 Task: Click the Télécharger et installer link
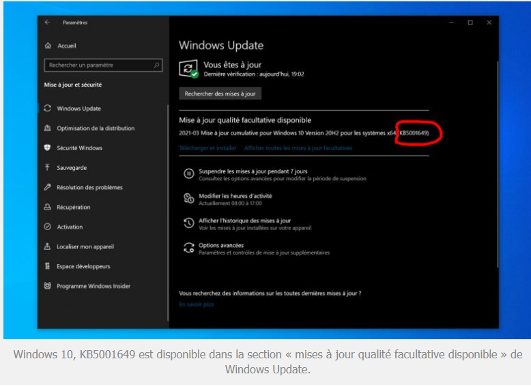click(x=207, y=148)
